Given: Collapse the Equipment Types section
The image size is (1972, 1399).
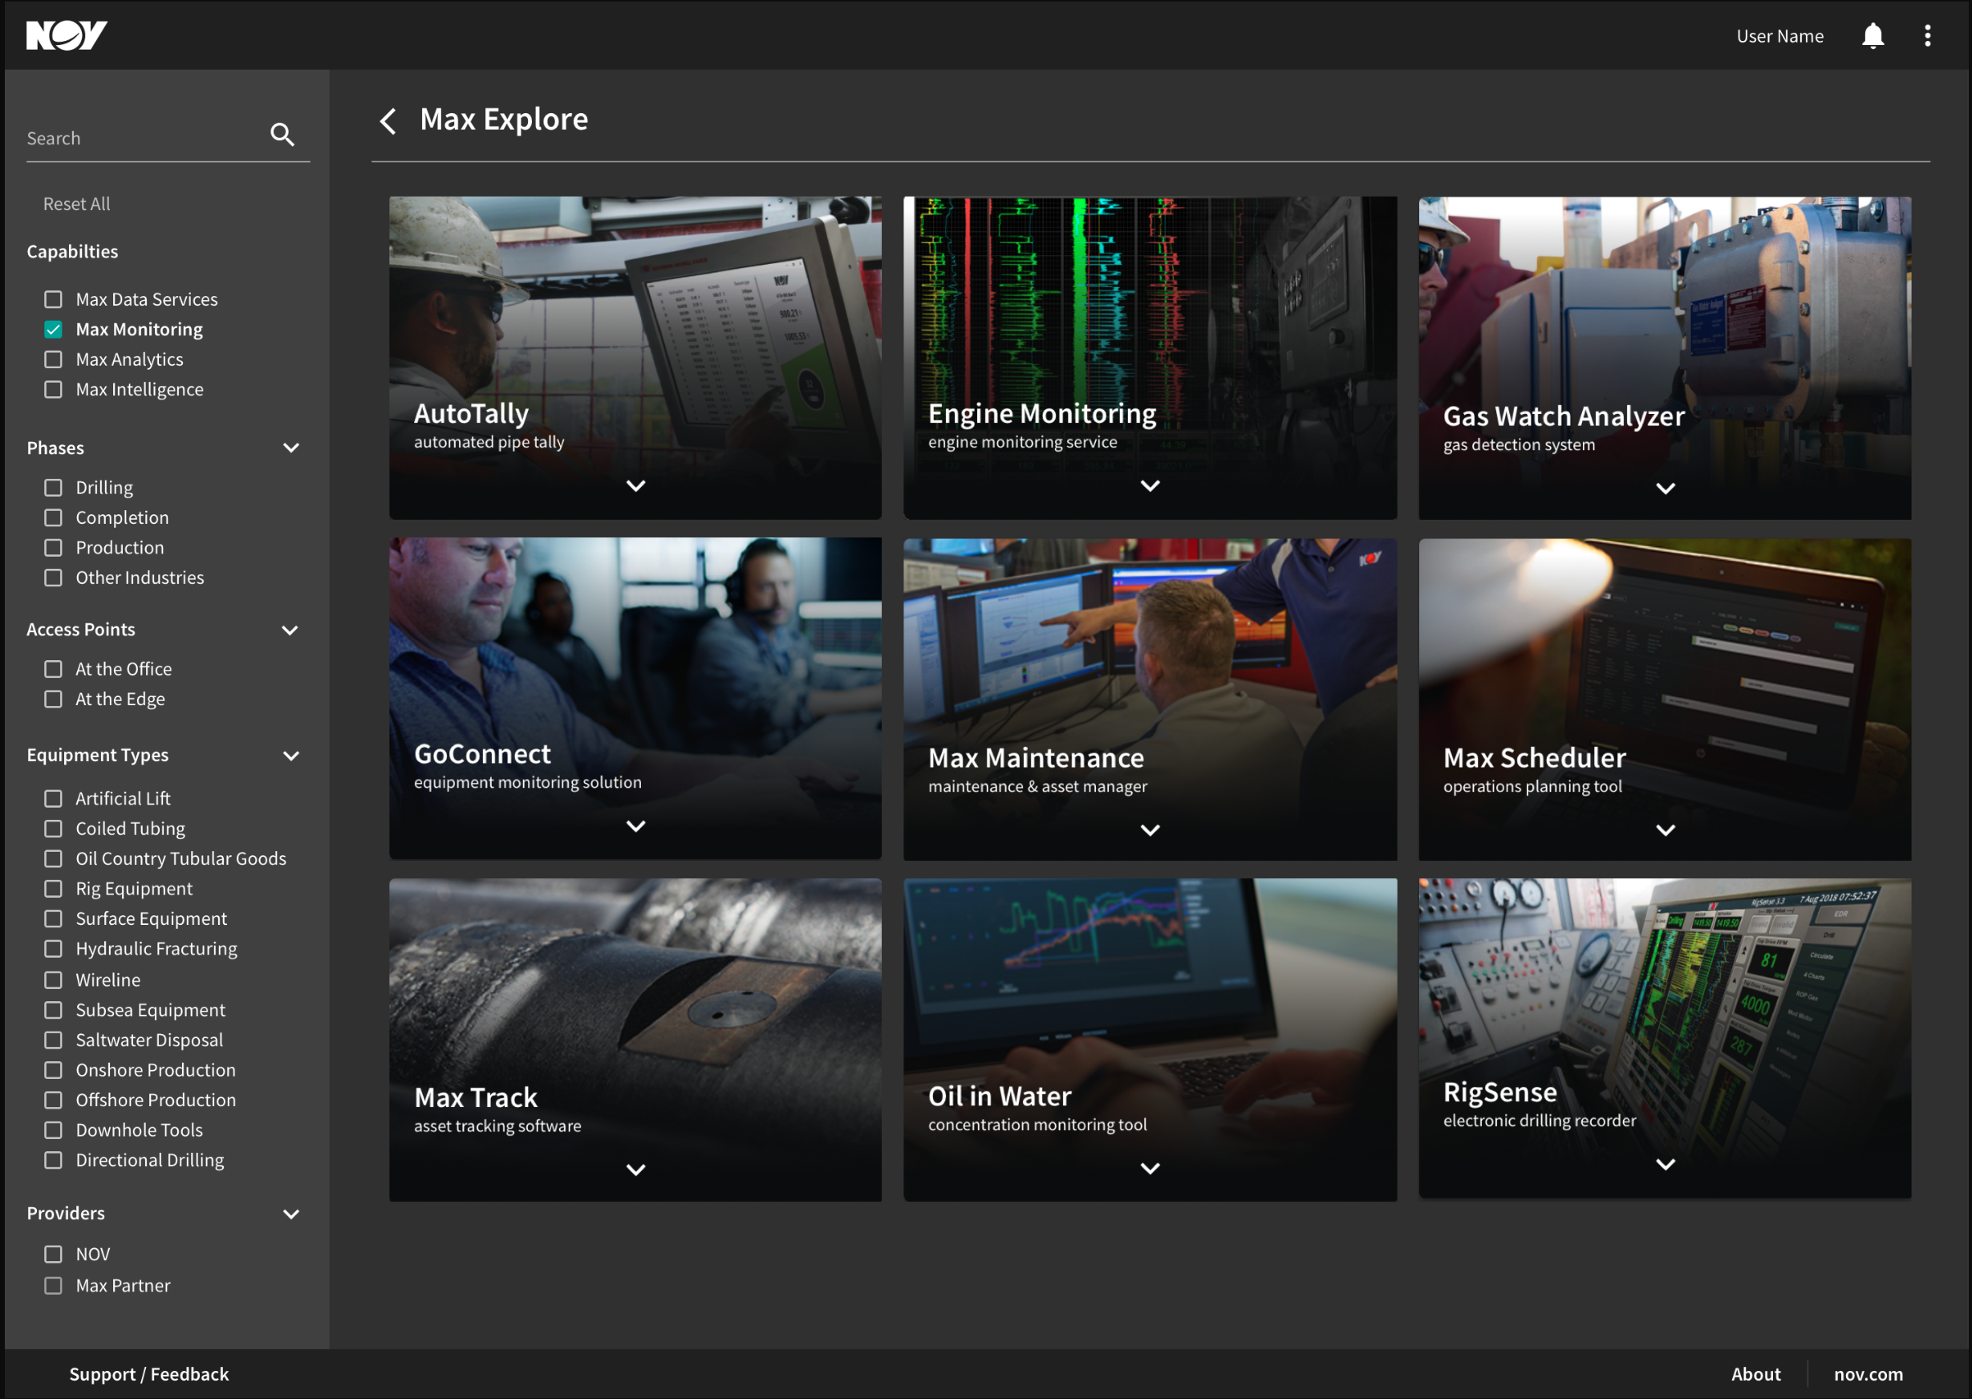Looking at the screenshot, I should click(x=291, y=756).
